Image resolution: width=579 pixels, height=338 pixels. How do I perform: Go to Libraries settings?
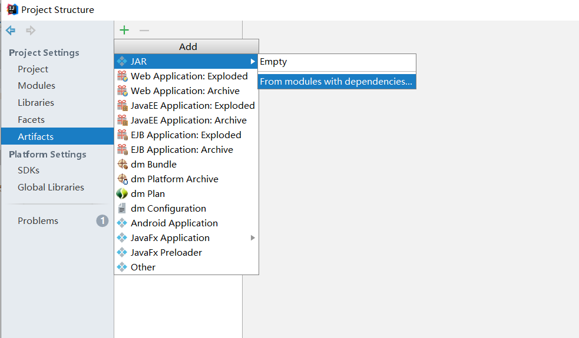(57, 102)
